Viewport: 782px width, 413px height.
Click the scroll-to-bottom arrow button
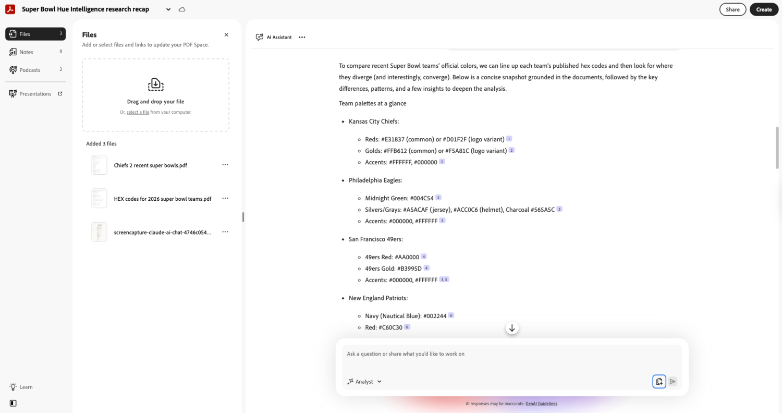pos(512,328)
